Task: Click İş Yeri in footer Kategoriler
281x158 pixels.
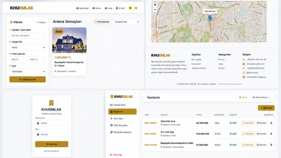Action: point(222,68)
